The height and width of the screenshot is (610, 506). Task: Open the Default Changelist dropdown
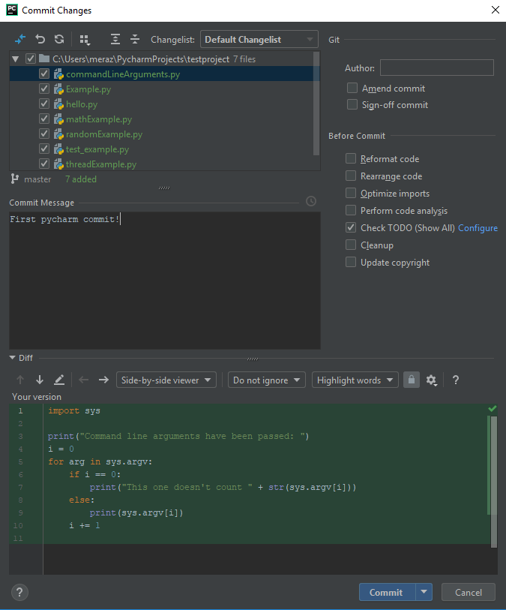click(259, 40)
